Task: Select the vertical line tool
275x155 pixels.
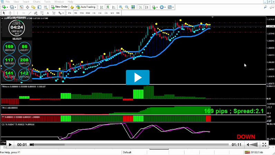Action: (x=17, y=13)
